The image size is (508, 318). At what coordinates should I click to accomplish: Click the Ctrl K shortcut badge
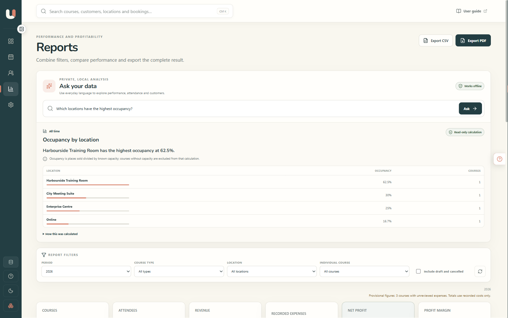tap(223, 11)
